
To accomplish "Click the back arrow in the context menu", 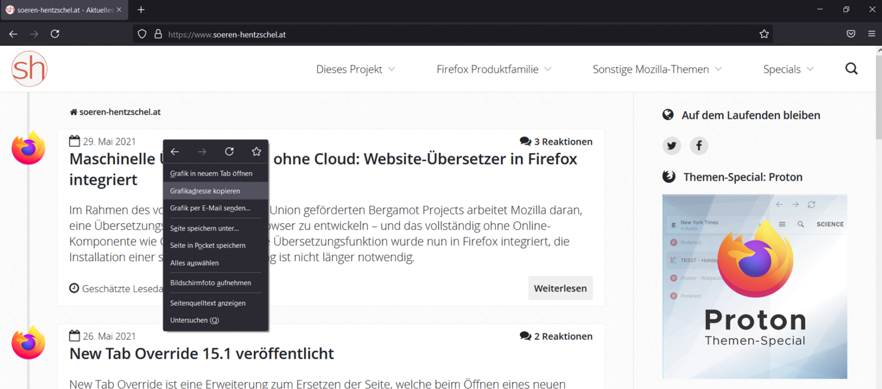I will point(175,151).
